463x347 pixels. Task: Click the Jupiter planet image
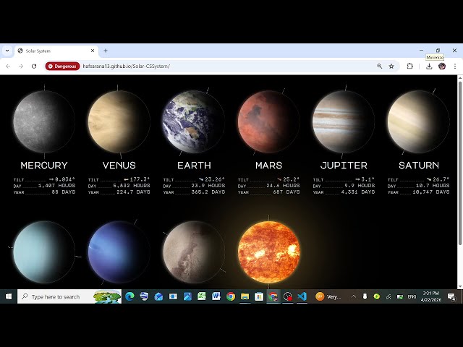344,121
